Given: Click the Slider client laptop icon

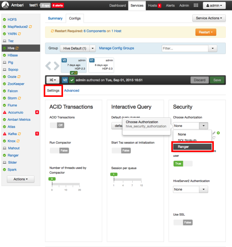Looking at the screenshot, I should click(5, 162).
